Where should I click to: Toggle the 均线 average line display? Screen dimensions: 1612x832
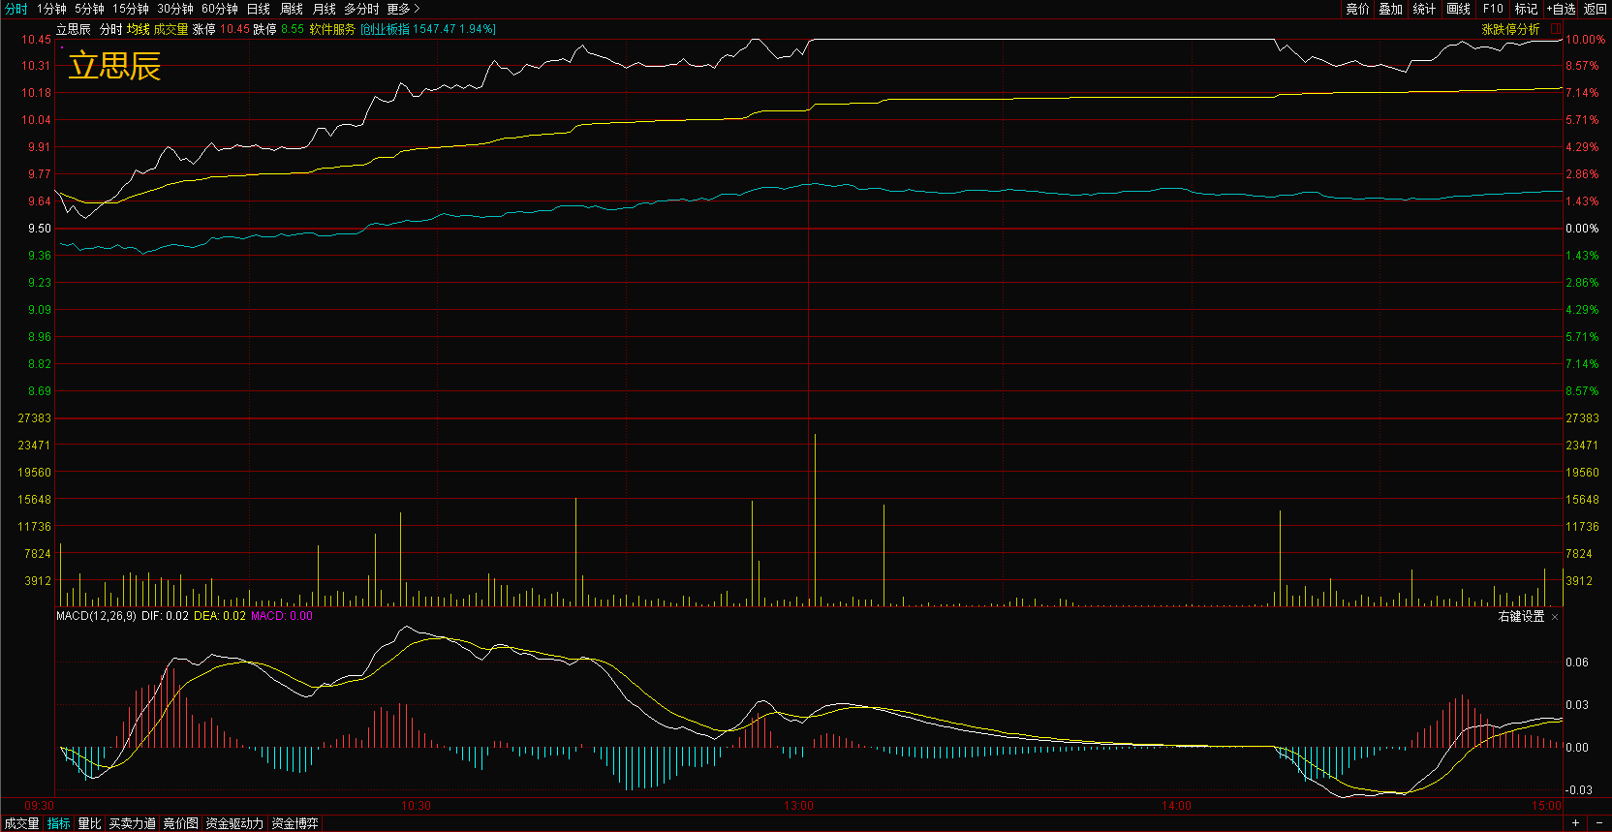(139, 29)
